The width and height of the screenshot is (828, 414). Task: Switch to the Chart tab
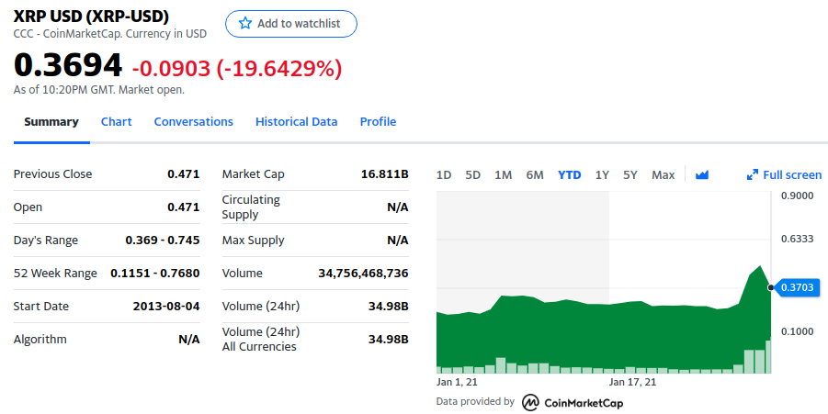[x=116, y=122]
